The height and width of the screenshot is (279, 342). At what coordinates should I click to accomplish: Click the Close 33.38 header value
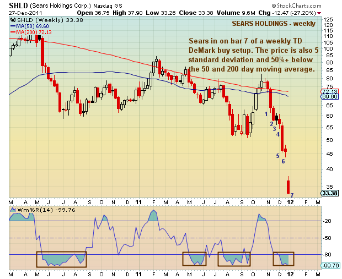click(196, 13)
